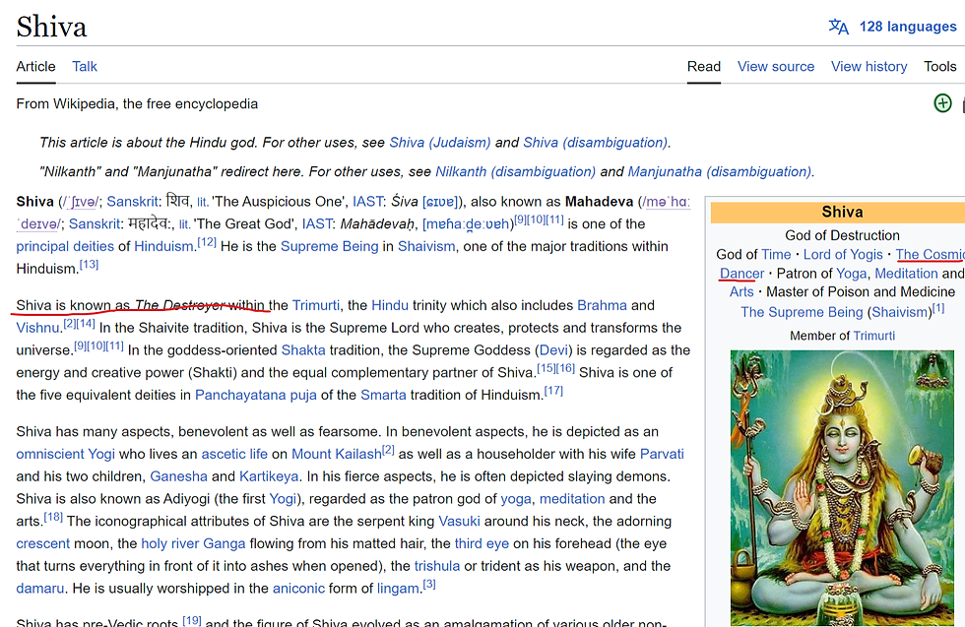The width and height of the screenshot is (965, 627).
Task: Select the Read tab
Action: pos(703,67)
